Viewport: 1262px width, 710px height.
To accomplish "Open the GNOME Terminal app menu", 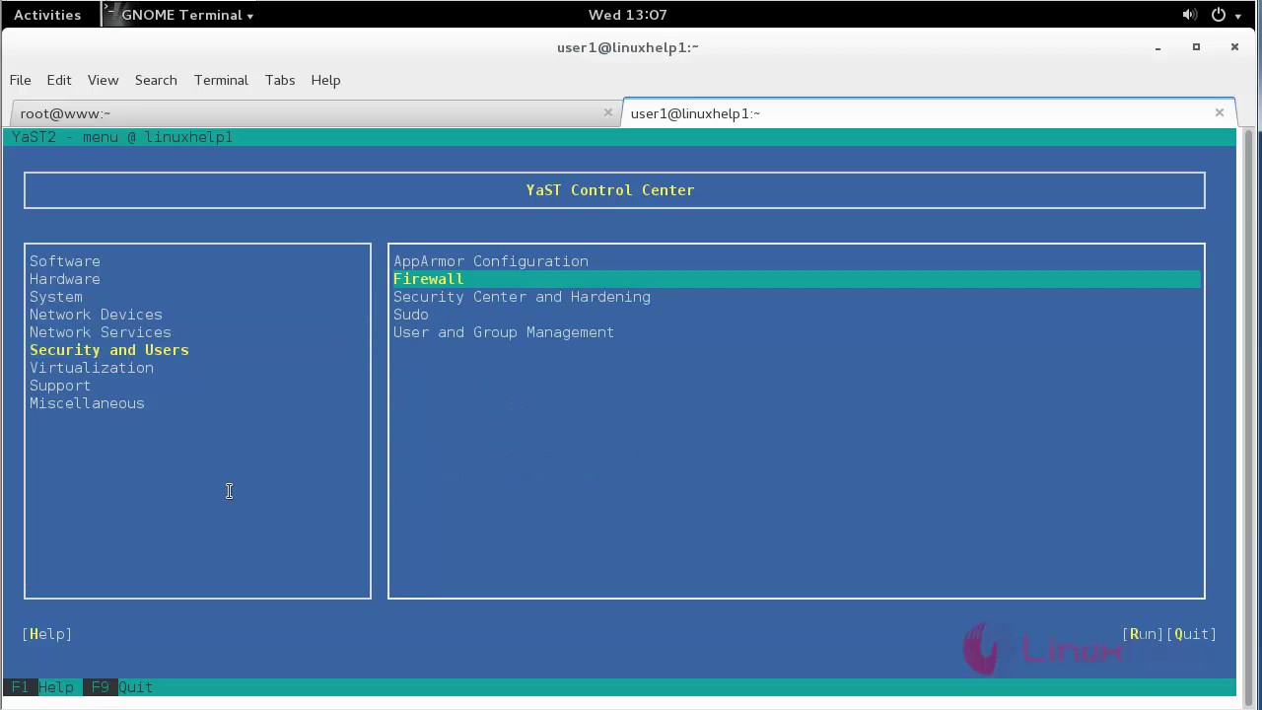I will (x=179, y=15).
